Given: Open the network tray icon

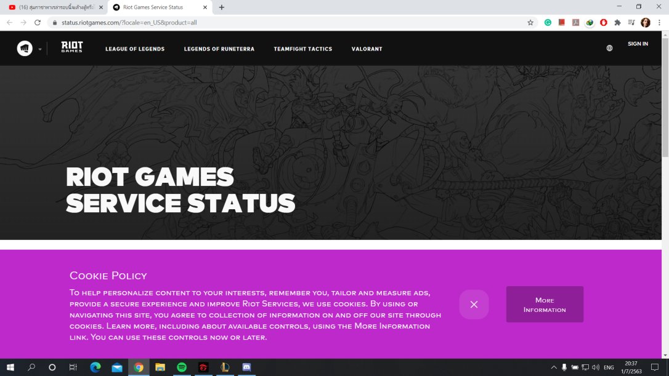Looking at the screenshot, I should tap(585, 367).
